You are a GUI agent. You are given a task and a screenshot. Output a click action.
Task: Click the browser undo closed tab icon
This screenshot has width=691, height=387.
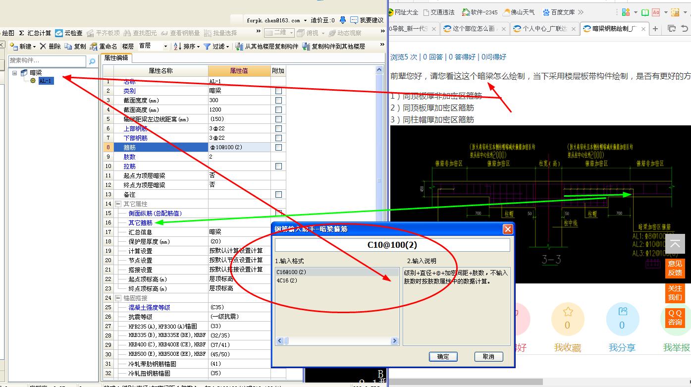(x=685, y=29)
